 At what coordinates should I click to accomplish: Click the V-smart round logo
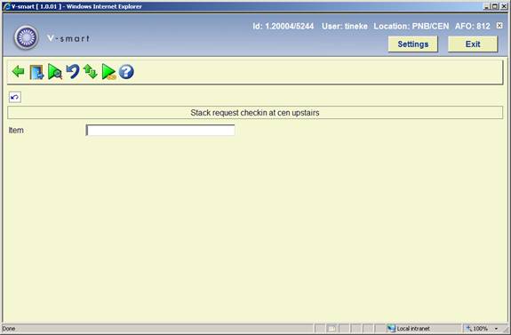[x=27, y=37]
